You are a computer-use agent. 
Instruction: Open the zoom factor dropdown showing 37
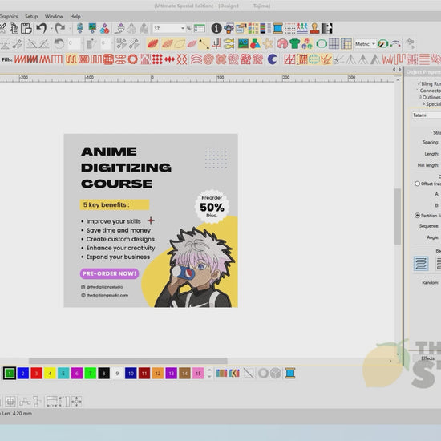point(183,28)
